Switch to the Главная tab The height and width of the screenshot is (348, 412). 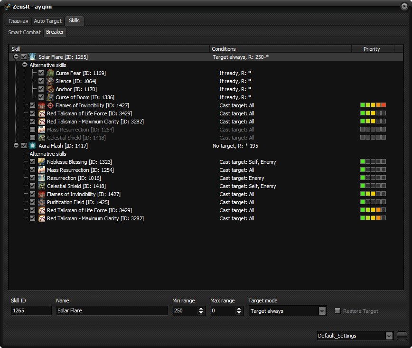click(18, 21)
